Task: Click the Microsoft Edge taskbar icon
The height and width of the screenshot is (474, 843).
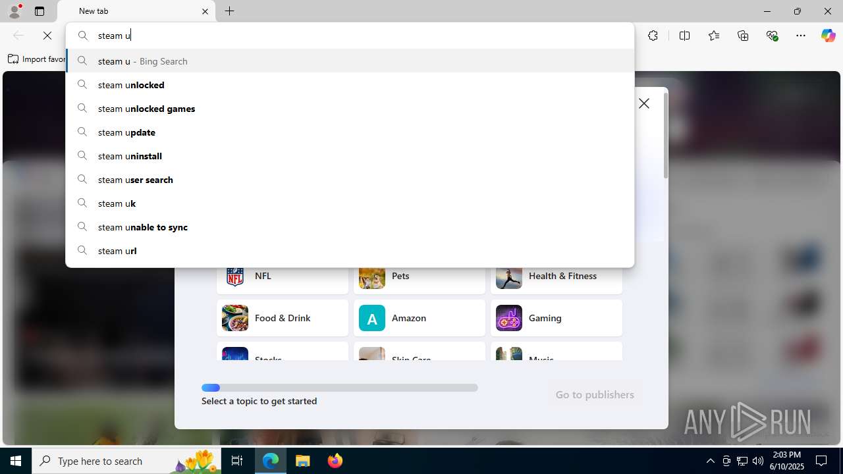Action: point(271,461)
